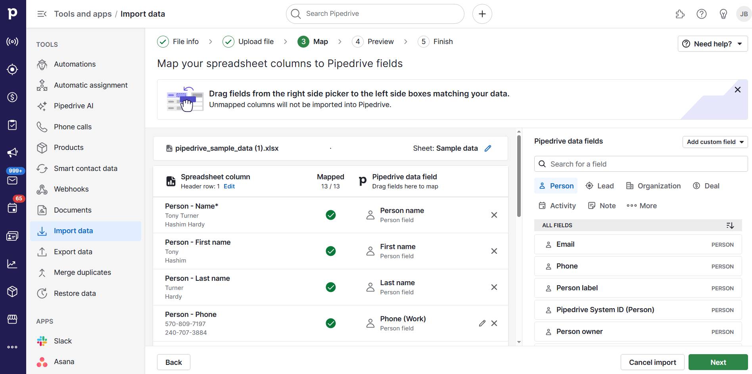Launch Asana from the Apps list
752x374 pixels.
tap(64, 361)
